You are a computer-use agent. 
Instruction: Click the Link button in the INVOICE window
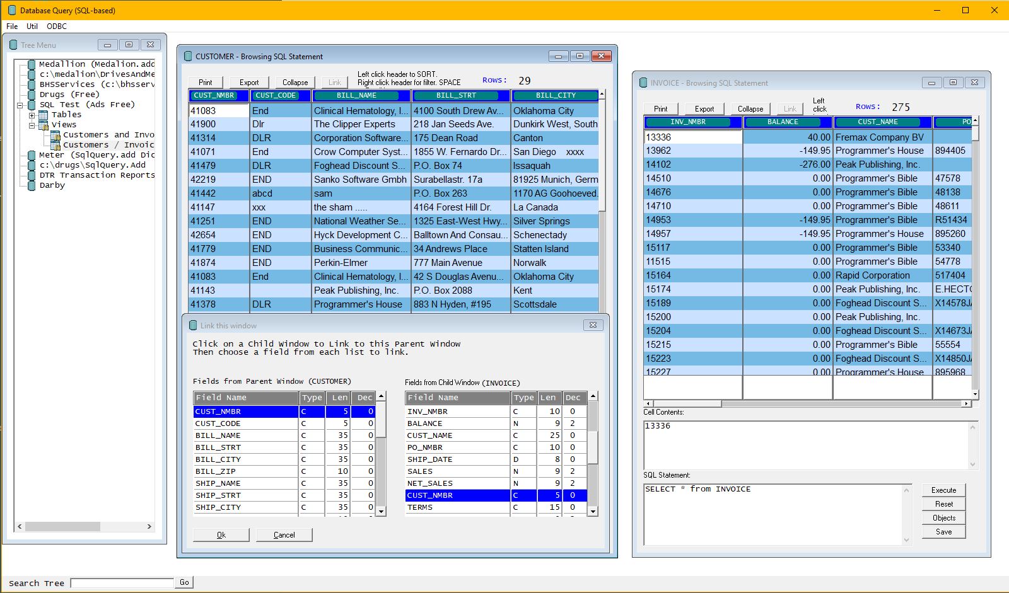tap(789, 108)
